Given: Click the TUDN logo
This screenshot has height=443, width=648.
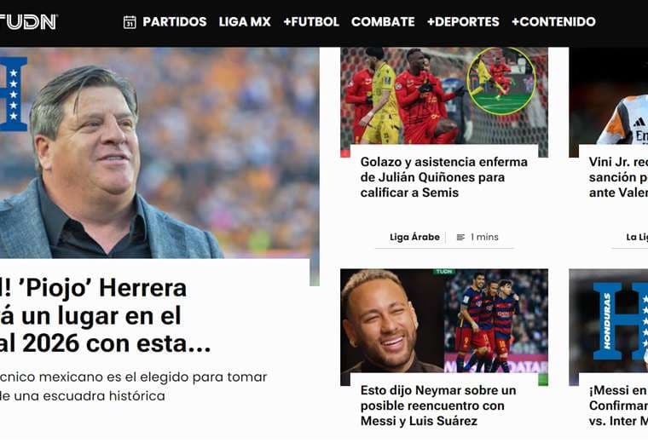Looking at the screenshot, I should pos(28,22).
